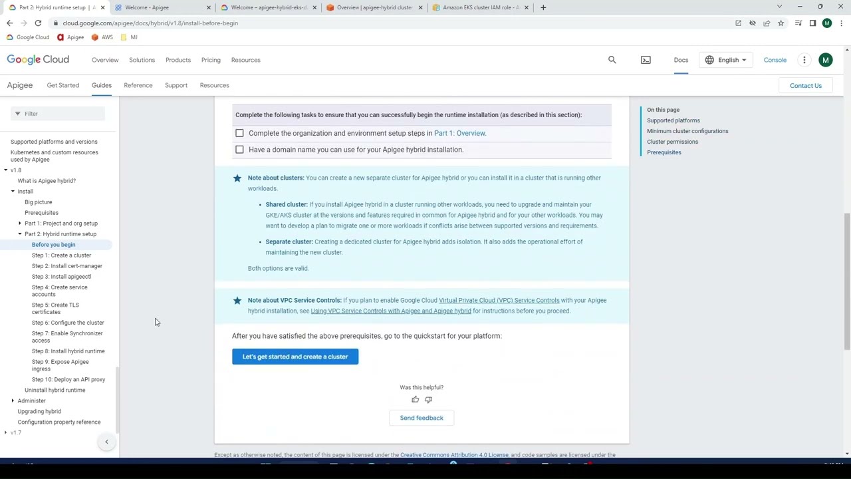The height and width of the screenshot is (479, 851).
Task: Switch to the Reference tab
Action: tap(138, 85)
